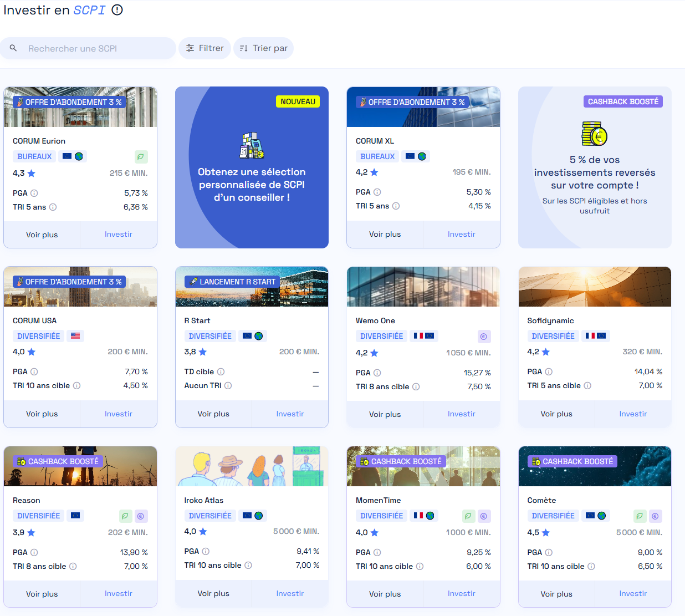Open the Trier par sort menu
The image size is (685, 616).
click(263, 48)
